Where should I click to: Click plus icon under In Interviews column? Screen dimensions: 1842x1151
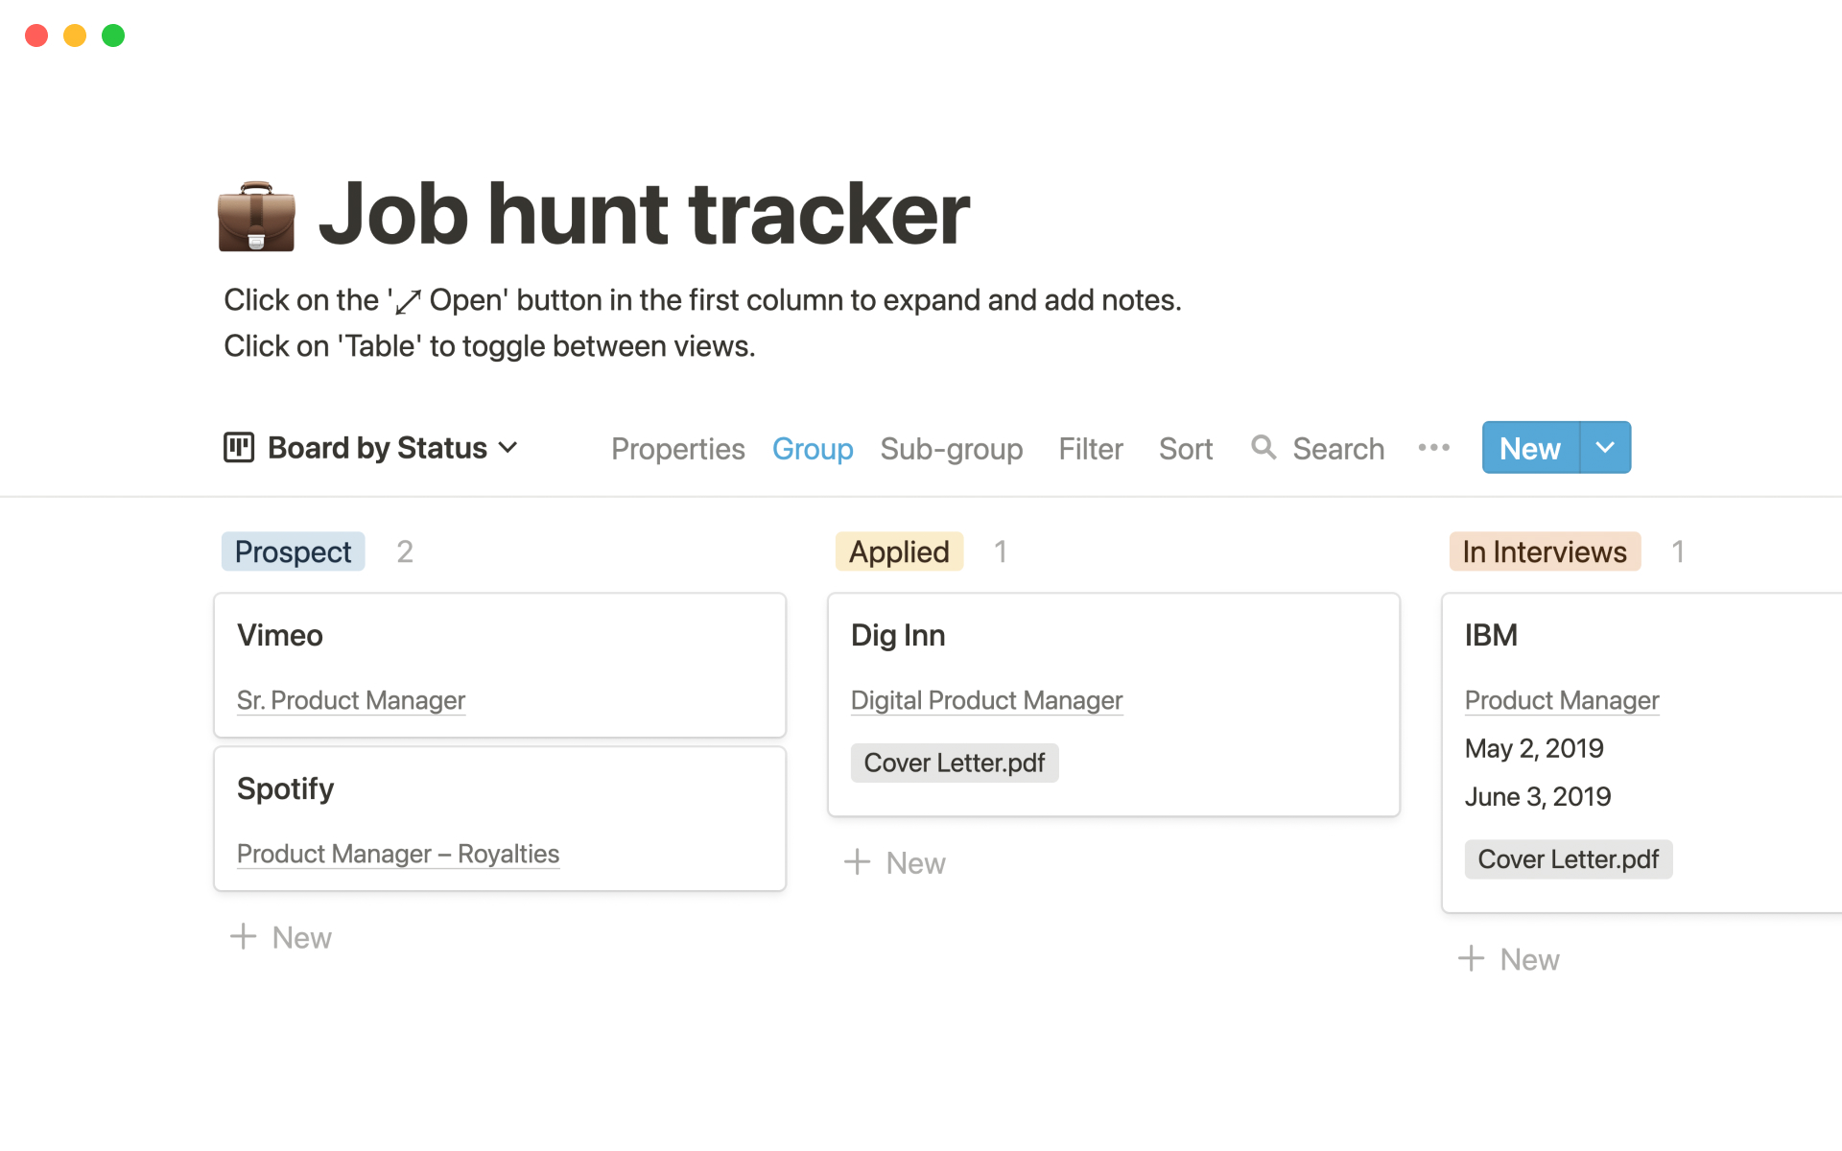[x=1471, y=958]
